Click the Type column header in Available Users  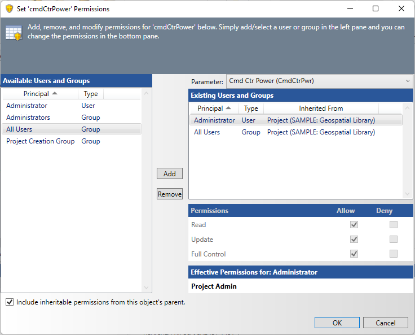tap(91, 94)
